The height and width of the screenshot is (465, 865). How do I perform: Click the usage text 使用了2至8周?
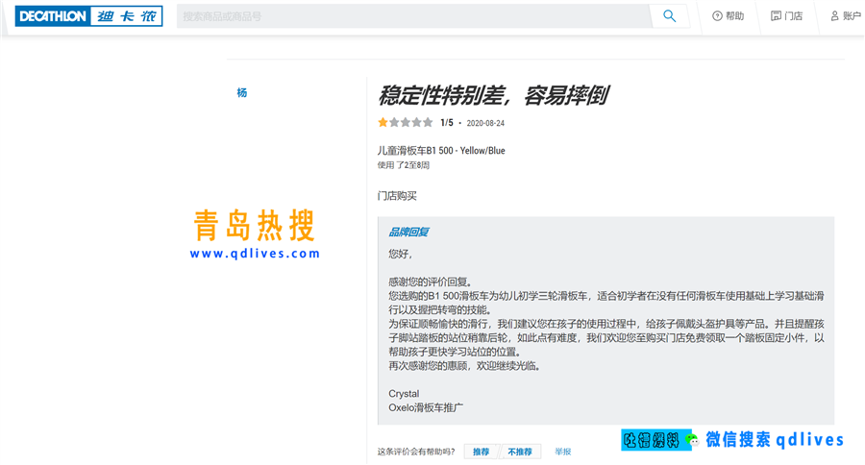(404, 165)
